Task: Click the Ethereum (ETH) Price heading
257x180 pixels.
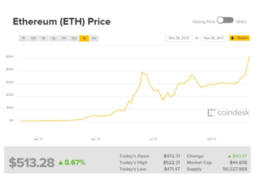Action: [x=61, y=21]
